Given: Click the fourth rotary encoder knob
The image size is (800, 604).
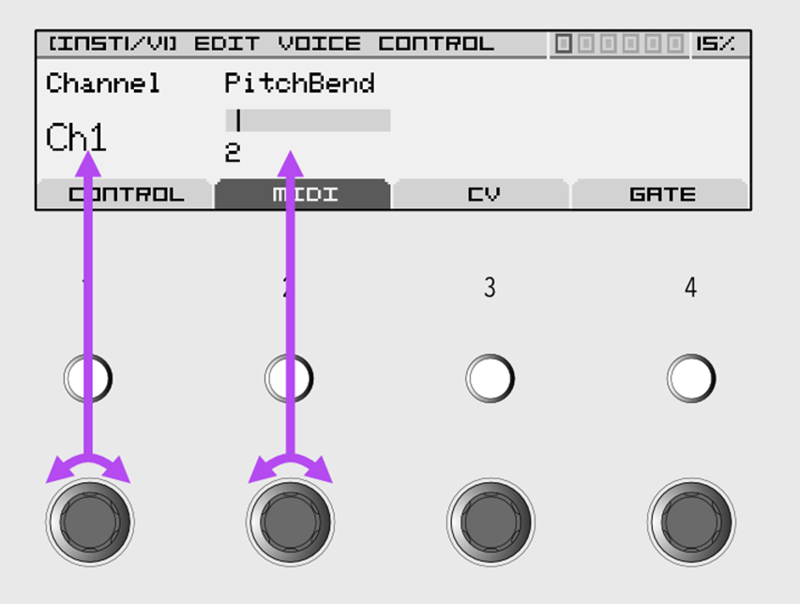Looking at the screenshot, I should click(691, 521).
